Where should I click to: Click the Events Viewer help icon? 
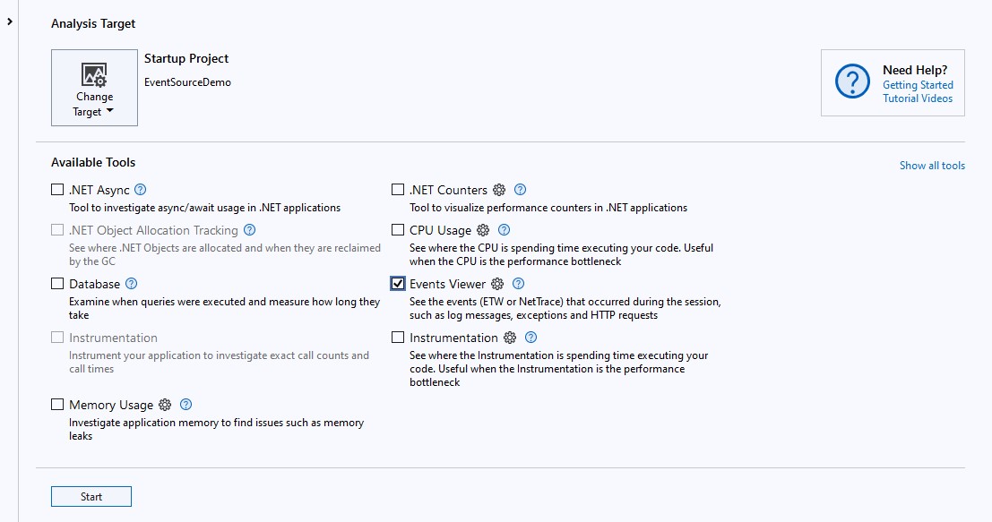tap(520, 284)
